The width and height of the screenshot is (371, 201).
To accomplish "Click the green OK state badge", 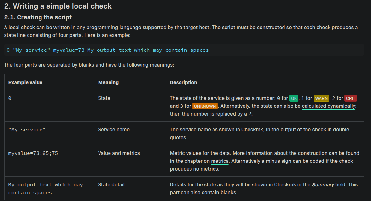I will pyautogui.click(x=294, y=98).
